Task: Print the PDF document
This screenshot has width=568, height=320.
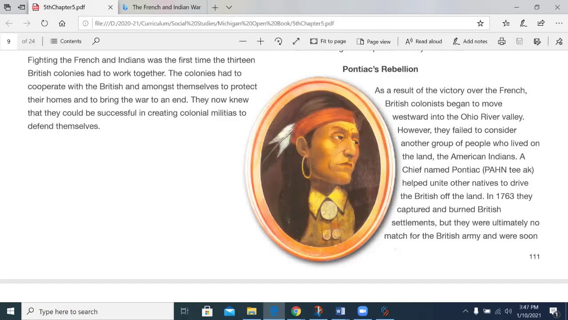Action: coord(502,41)
